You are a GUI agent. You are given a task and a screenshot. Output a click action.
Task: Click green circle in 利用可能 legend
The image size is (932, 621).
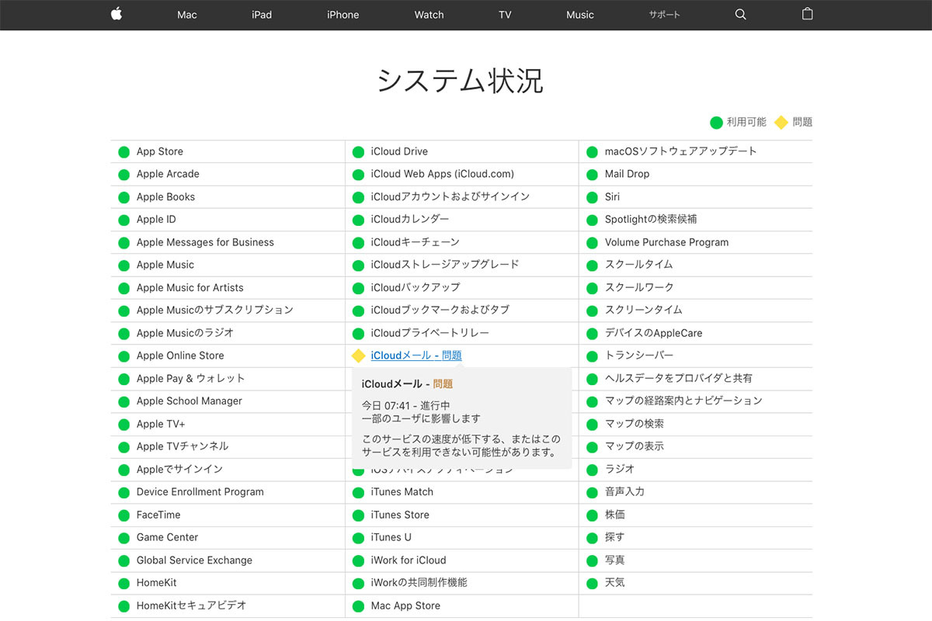[x=716, y=123]
